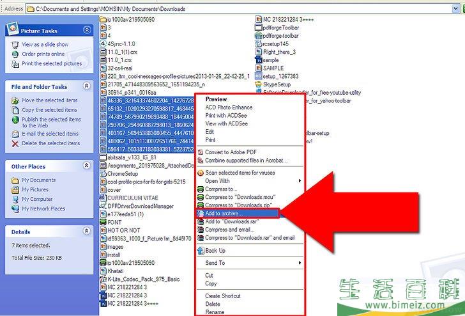Viewport: 465px width, 316px height.
Task: Select file abitsata_v133_IG_81
Action: coord(132,157)
